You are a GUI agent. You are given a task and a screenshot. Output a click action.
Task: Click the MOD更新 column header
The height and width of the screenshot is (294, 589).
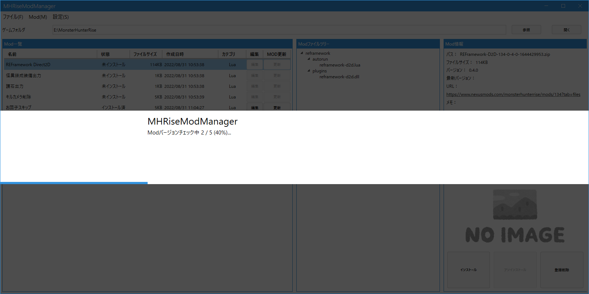coord(277,54)
